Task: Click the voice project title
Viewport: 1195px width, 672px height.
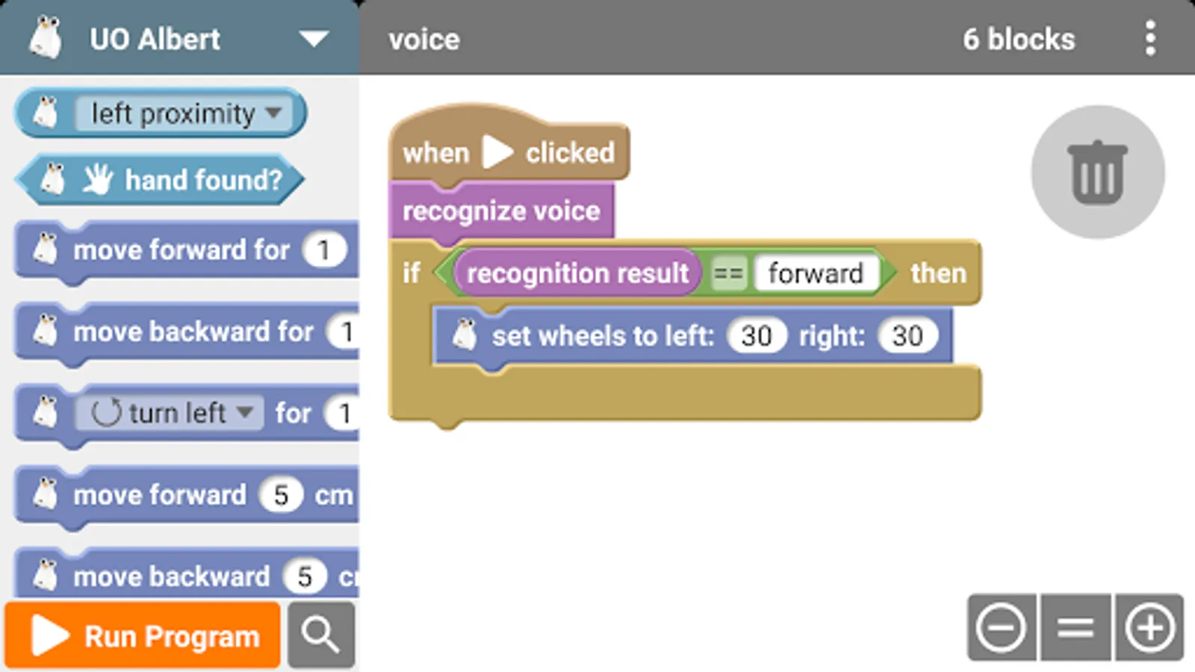Action: click(x=423, y=40)
